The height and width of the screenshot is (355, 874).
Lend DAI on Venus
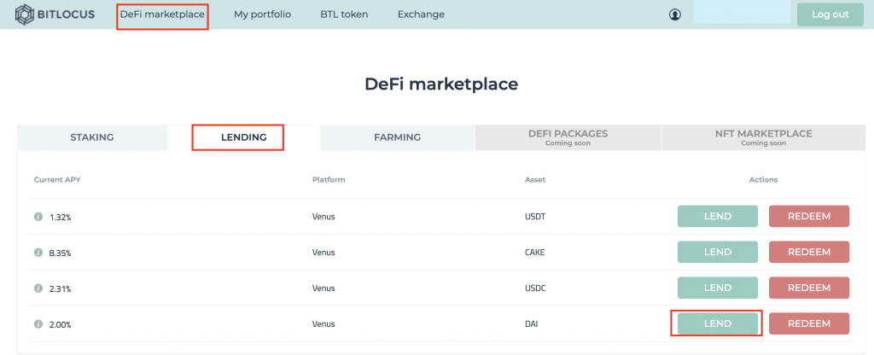(x=717, y=323)
